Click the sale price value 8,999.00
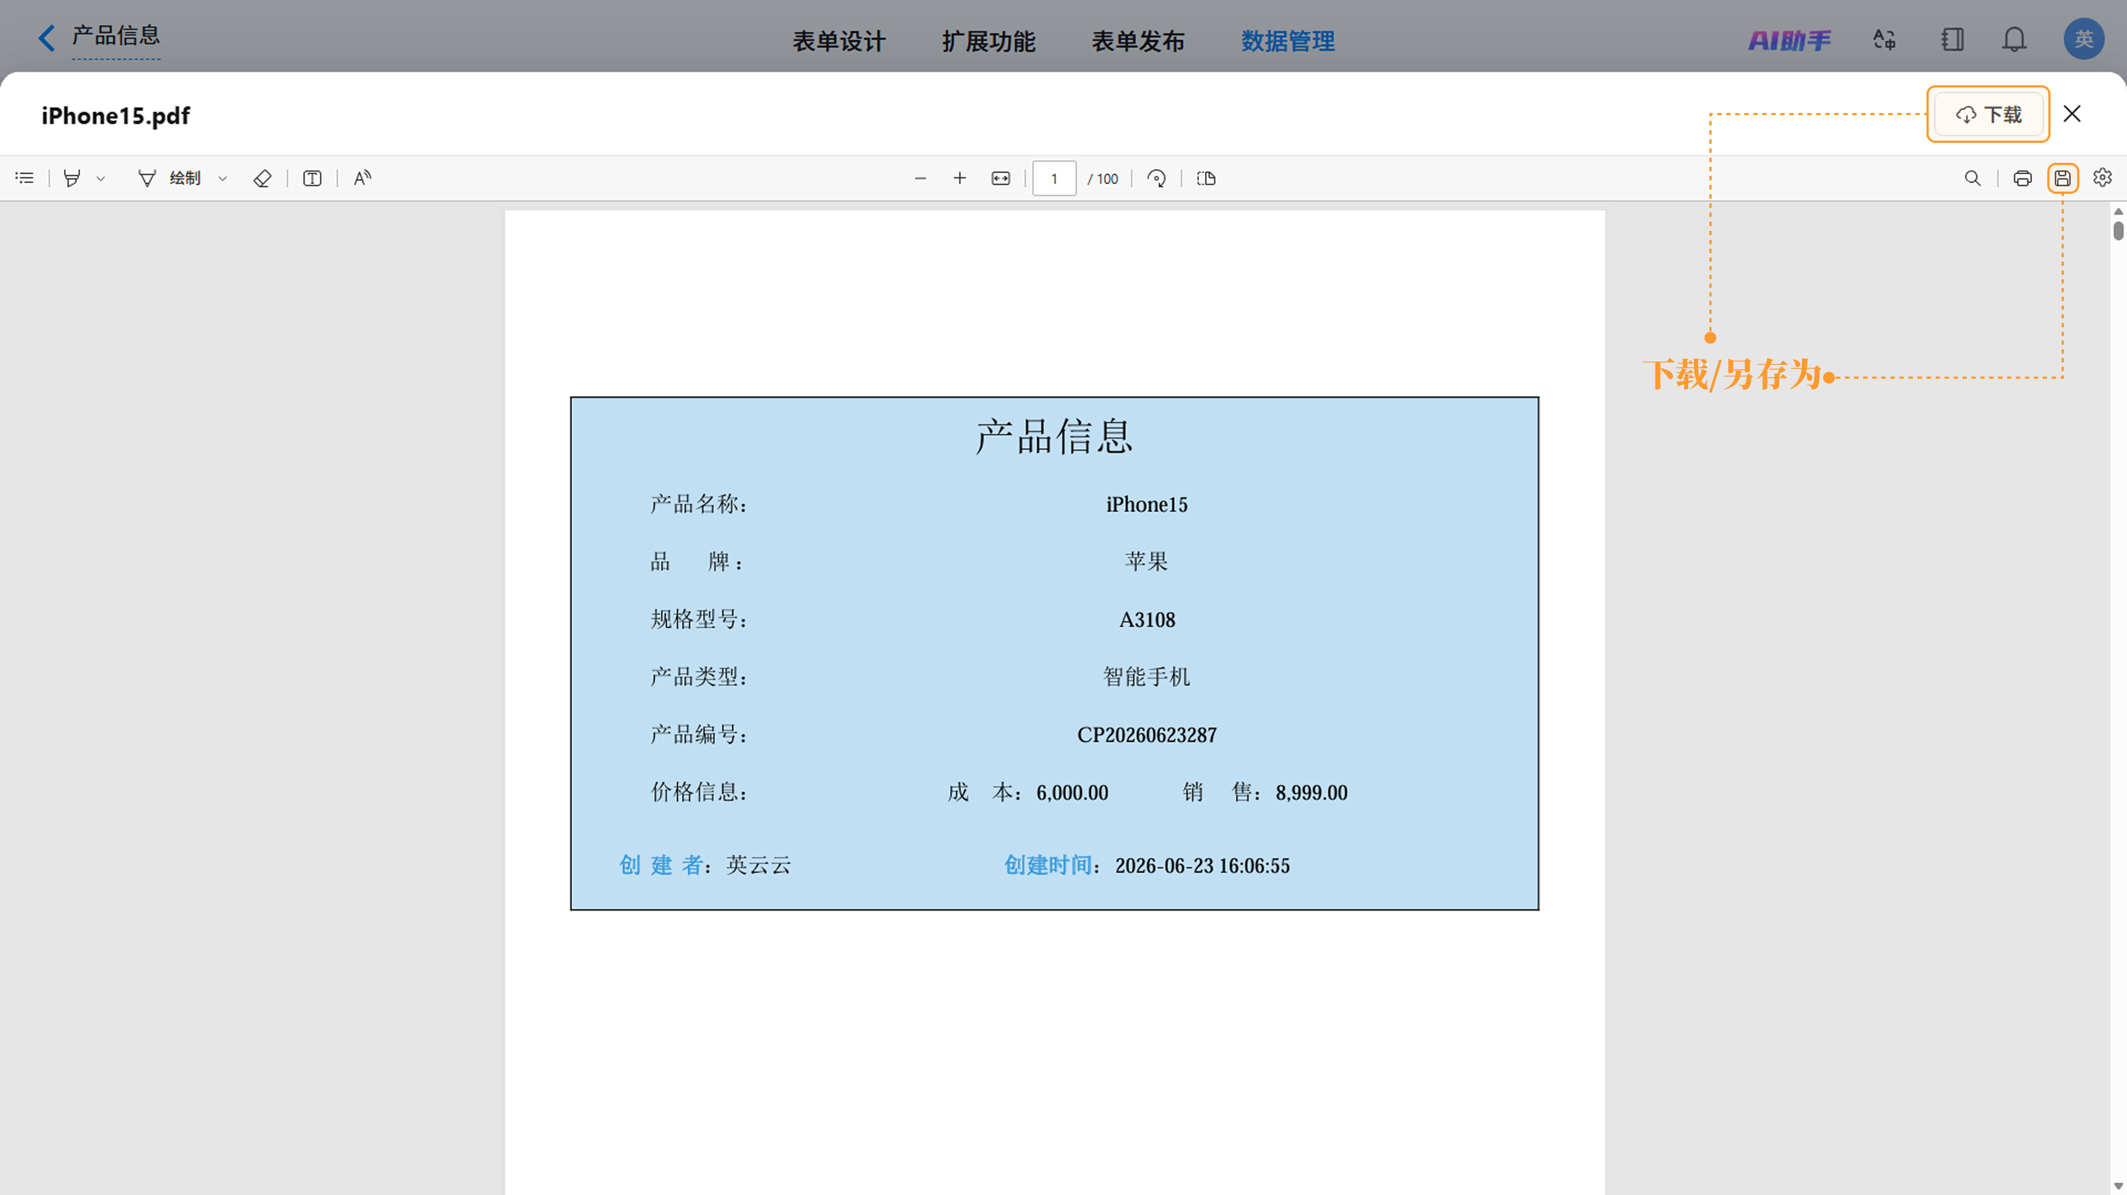The height and width of the screenshot is (1195, 2127). (x=1311, y=792)
